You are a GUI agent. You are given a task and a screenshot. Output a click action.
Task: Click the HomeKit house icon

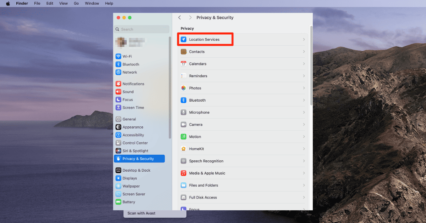pos(184,149)
